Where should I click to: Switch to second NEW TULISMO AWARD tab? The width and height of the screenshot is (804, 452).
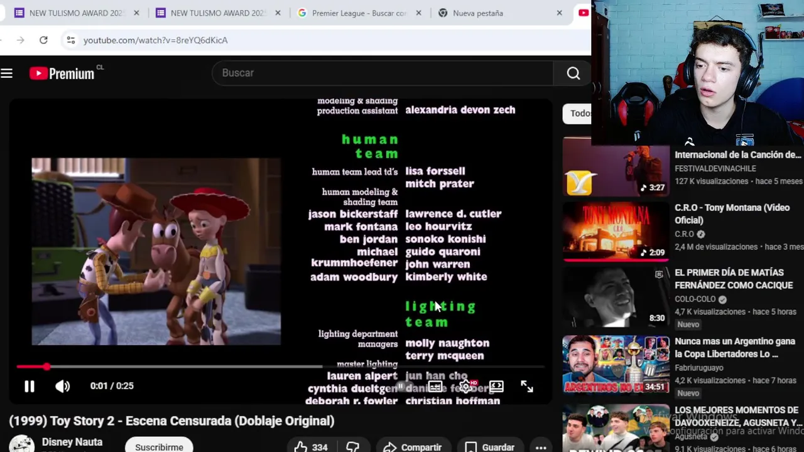[x=219, y=13]
